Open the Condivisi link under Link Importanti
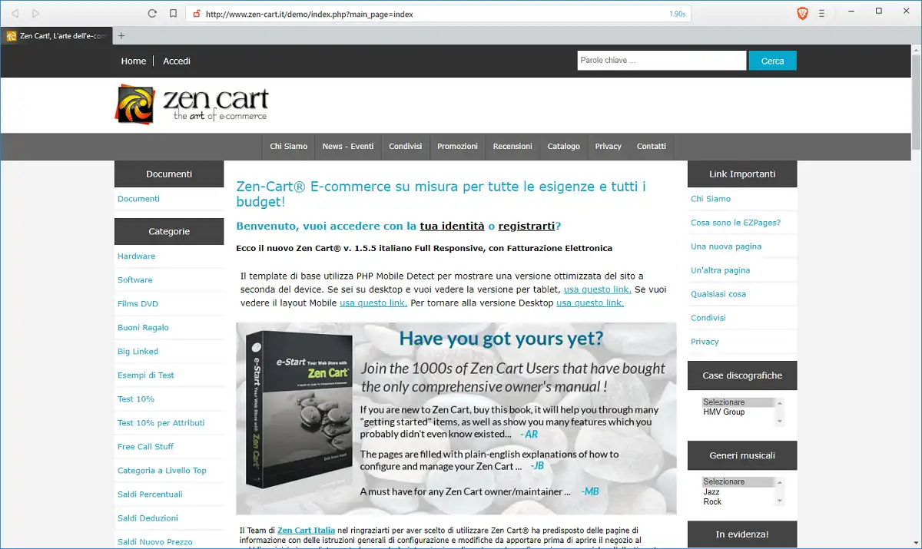This screenshot has width=922, height=549. click(x=708, y=318)
